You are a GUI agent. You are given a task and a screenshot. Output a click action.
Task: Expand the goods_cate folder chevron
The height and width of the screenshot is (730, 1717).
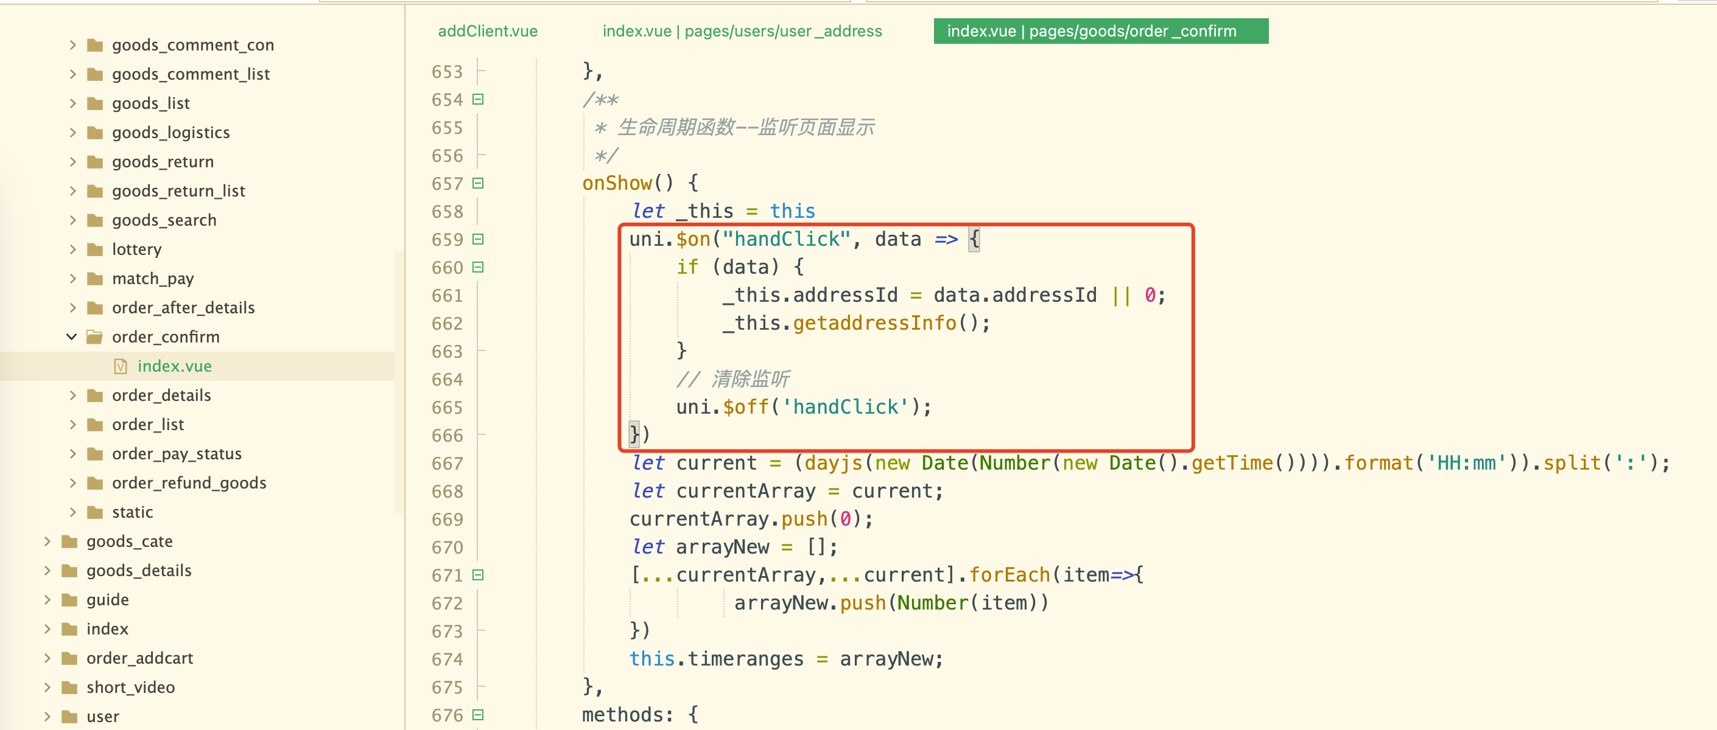click(47, 541)
